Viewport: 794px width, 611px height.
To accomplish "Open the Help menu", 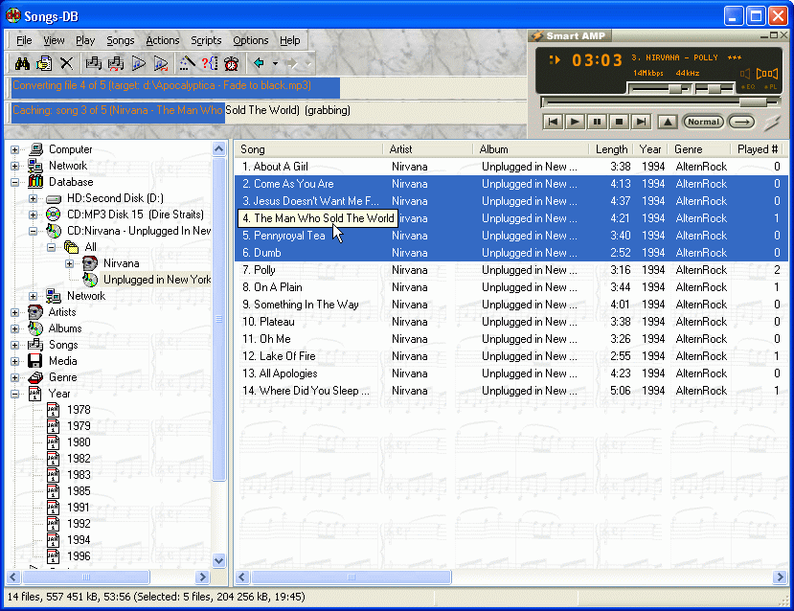I will pyautogui.click(x=289, y=40).
